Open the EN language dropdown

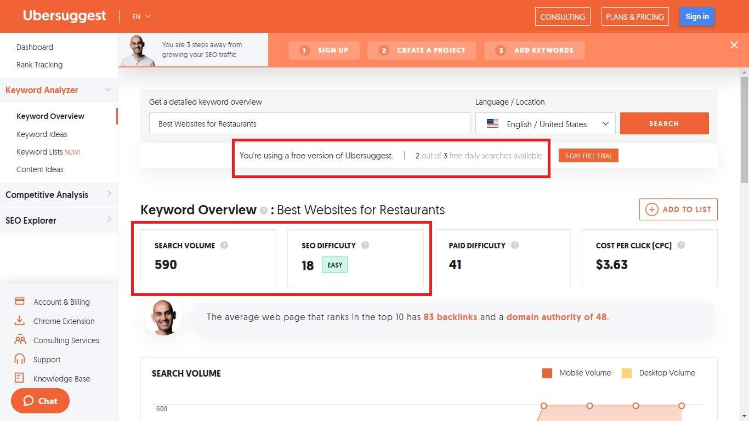point(141,16)
